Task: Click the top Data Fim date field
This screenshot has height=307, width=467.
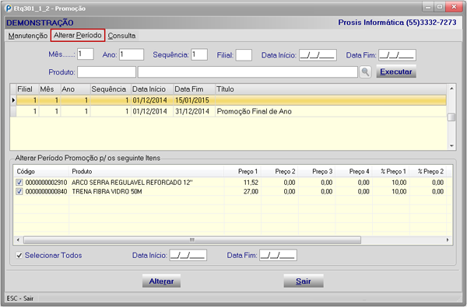Action: [x=397, y=55]
